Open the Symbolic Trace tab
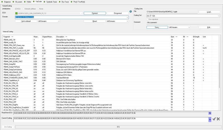This screenshot has width=223, height=130. [50, 2]
